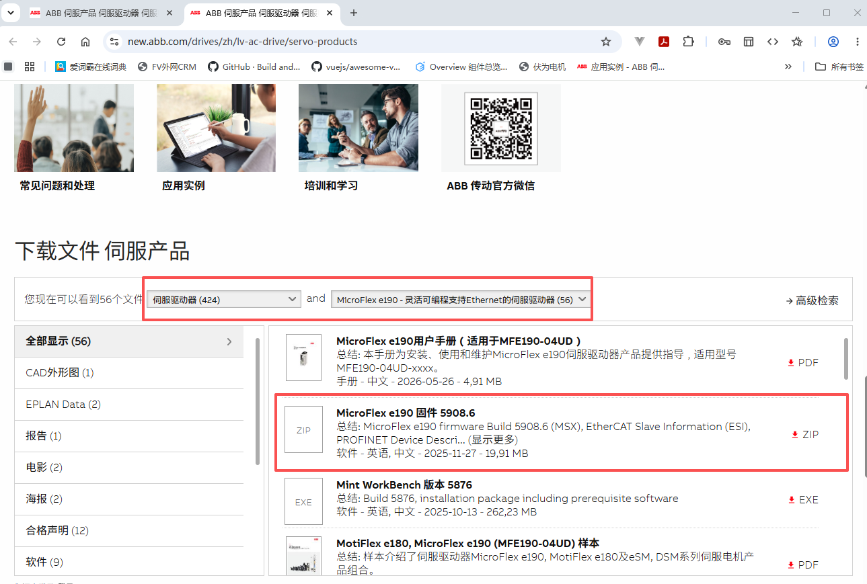Viewport: 867px width, 584px height.
Task: Open the Mint WorkBench 版本 5876 title
Action: coord(404,485)
